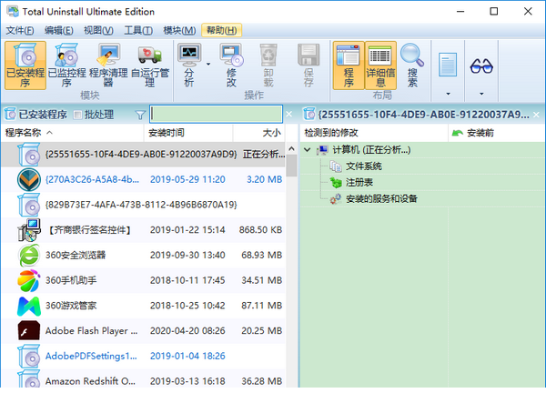The height and width of the screenshot is (403, 546).
Task: Select the 已安装程序 module icon
Action: 25,65
